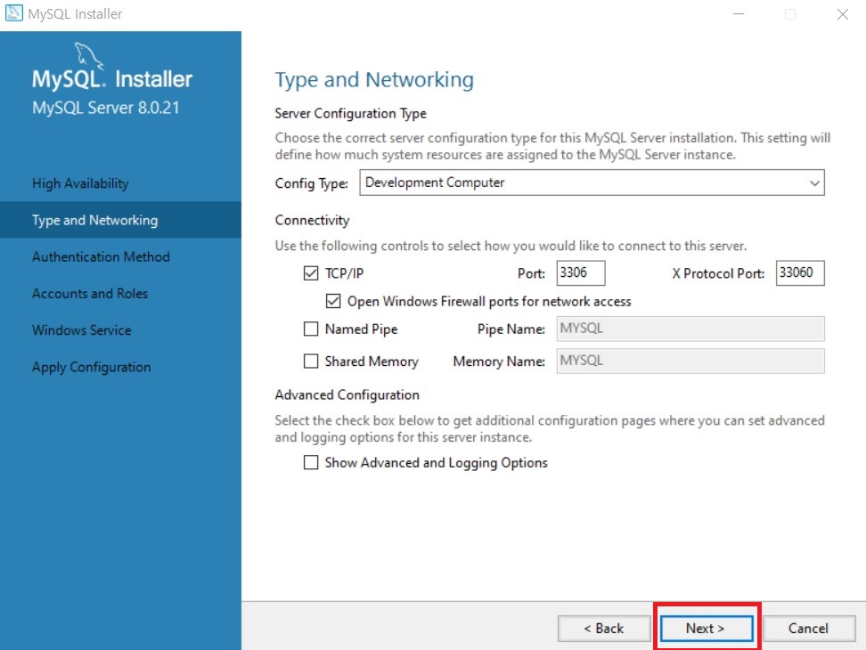Select Type and Networking step

[120, 220]
